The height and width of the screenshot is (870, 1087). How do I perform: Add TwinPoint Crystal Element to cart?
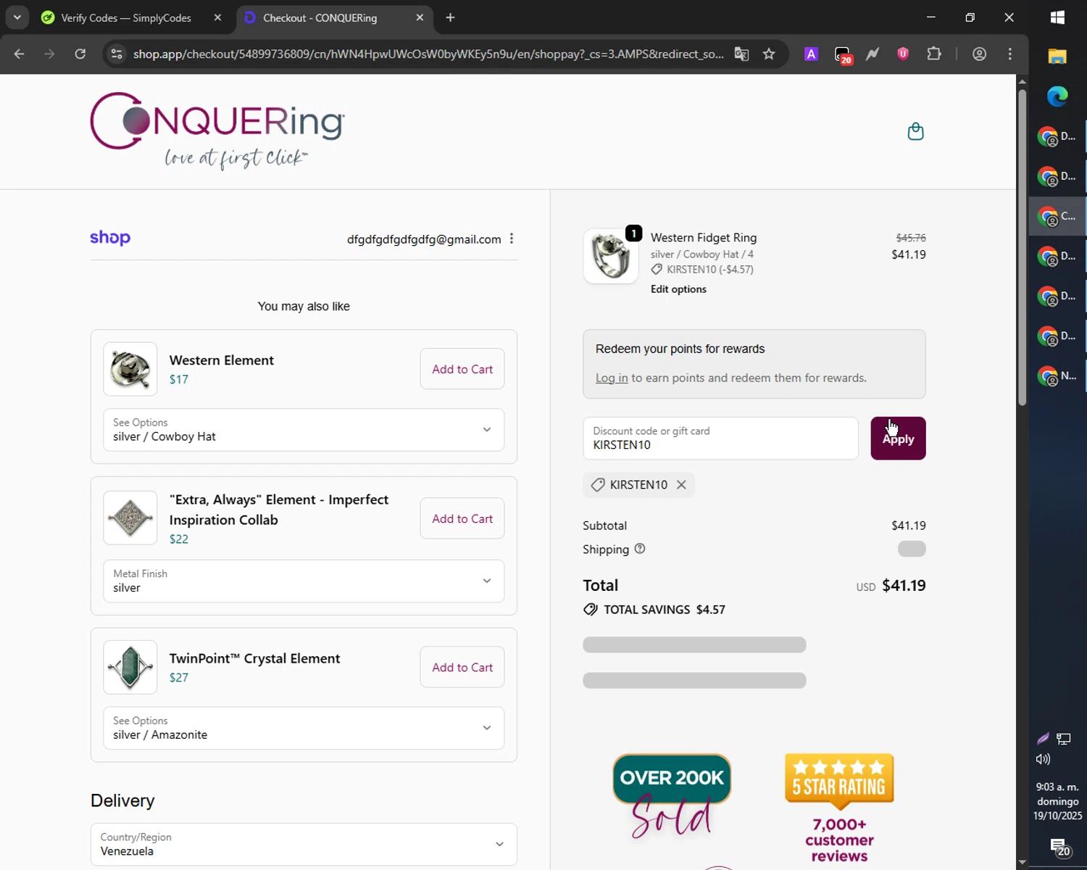click(462, 667)
